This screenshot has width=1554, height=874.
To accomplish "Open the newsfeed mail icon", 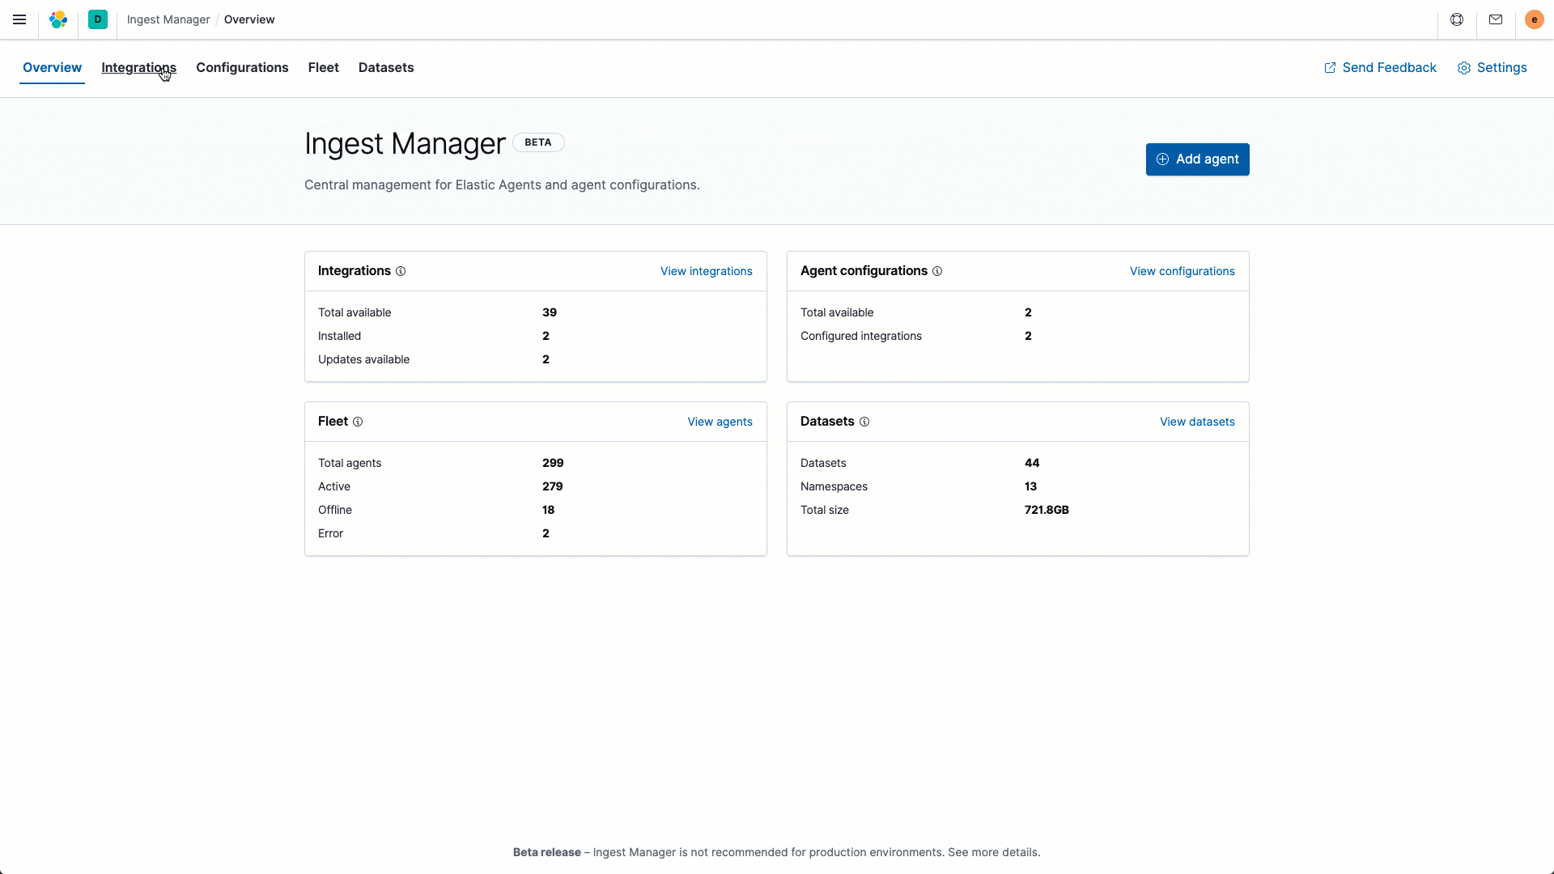I will (x=1496, y=19).
